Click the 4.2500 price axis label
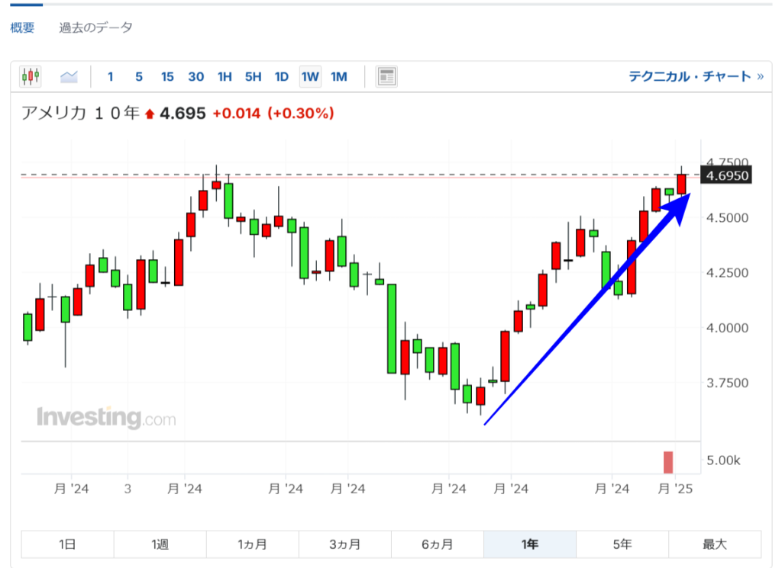The image size is (782, 568). coord(728,273)
